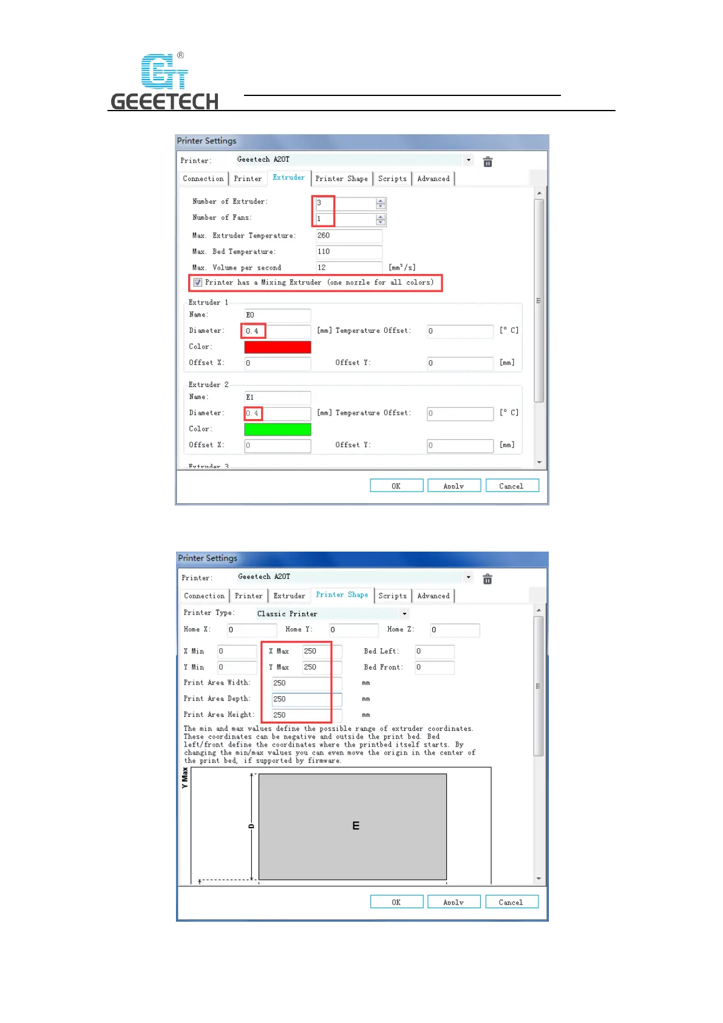Click scroll down arrow in Extruder tab
Image resolution: width=723 pixels, height=1023 pixels.
pyautogui.click(x=539, y=462)
